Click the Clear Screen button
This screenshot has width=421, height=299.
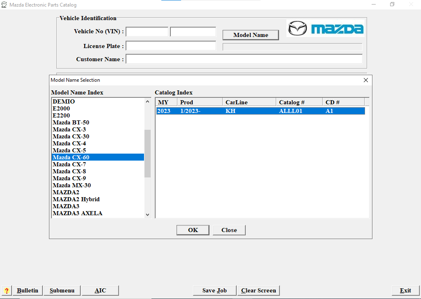[258, 290]
